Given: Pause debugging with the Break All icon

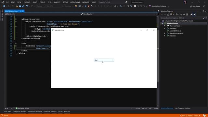Looking at the screenshot, I should click(x=85, y=6).
